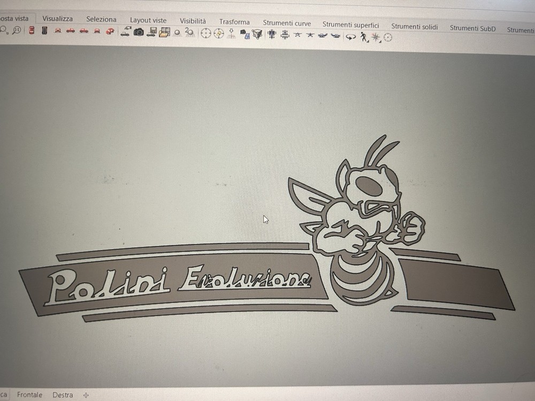Screen dimensions: 535x401
Task: Click small red car icon beside perspective car
Action: pyautogui.click(x=97, y=31)
